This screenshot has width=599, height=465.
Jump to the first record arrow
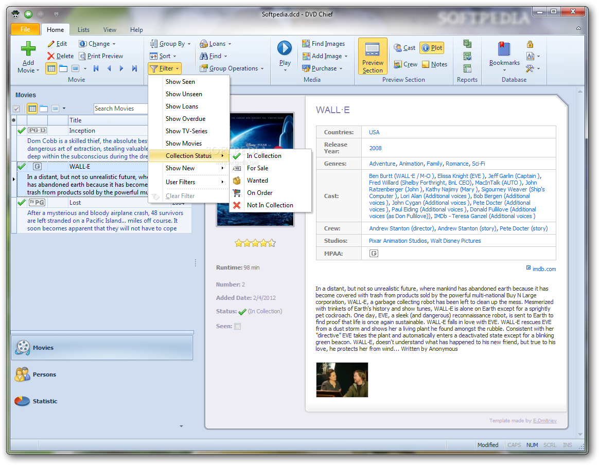pyautogui.click(x=96, y=68)
